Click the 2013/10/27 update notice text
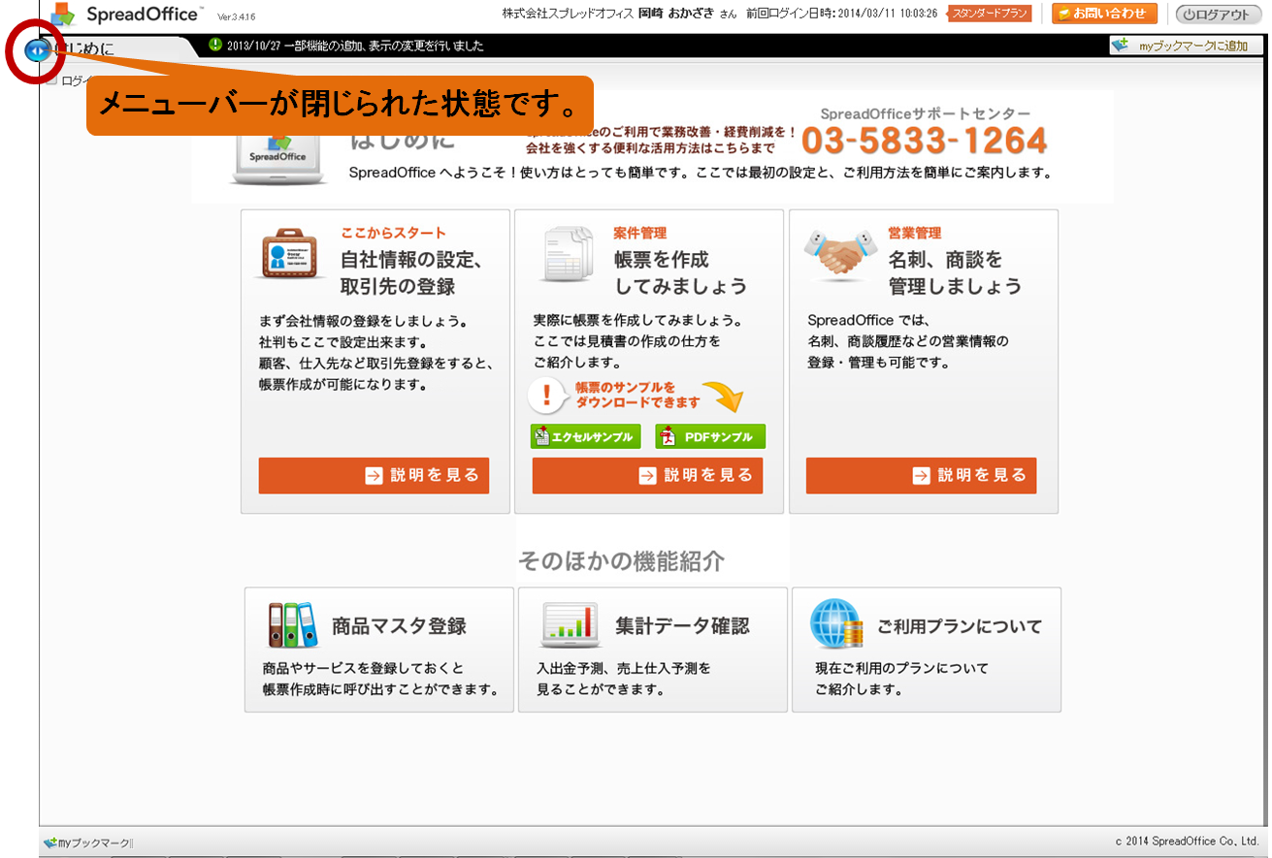The height and width of the screenshot is (858, 1272). coord(355,46)
